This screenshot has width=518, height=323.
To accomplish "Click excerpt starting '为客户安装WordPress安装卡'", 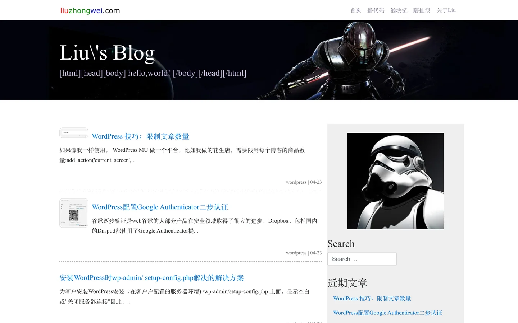I will click(185, 296).
